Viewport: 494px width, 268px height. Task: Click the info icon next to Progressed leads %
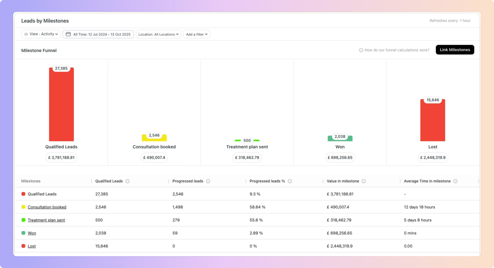(290, 181)
